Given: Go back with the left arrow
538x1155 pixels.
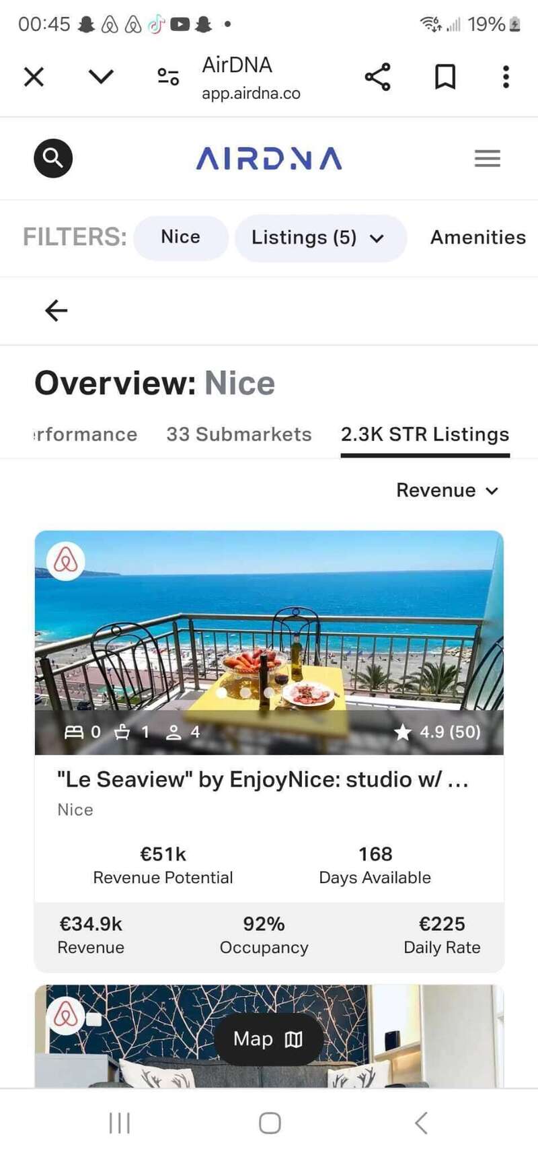Looking at the screenshot, I should click(x=56, y=310).
